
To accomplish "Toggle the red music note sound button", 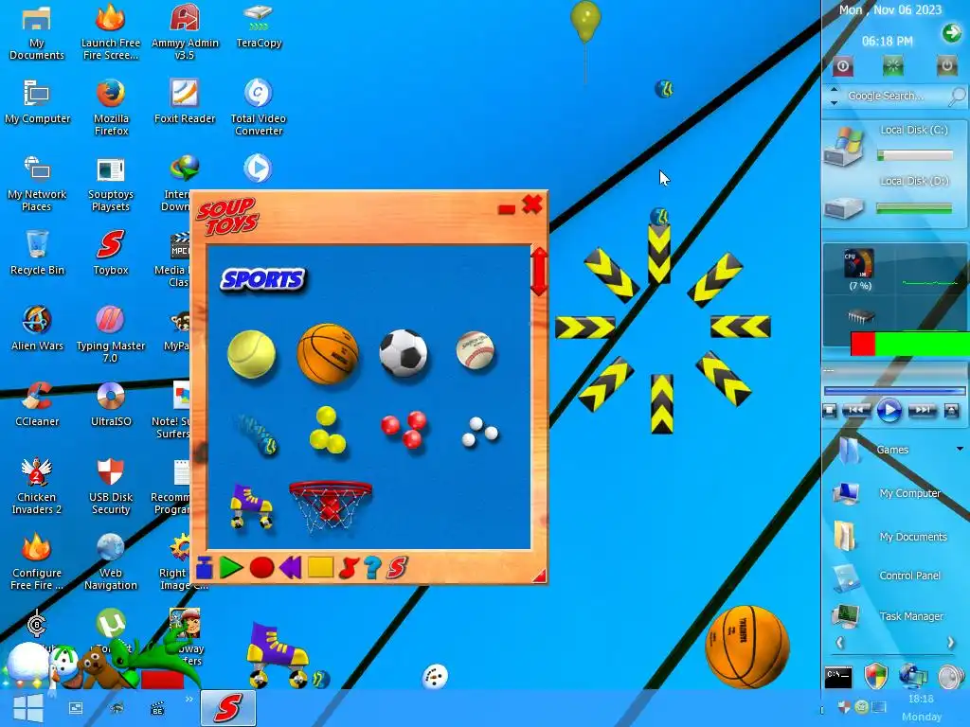I will (349, 568).
